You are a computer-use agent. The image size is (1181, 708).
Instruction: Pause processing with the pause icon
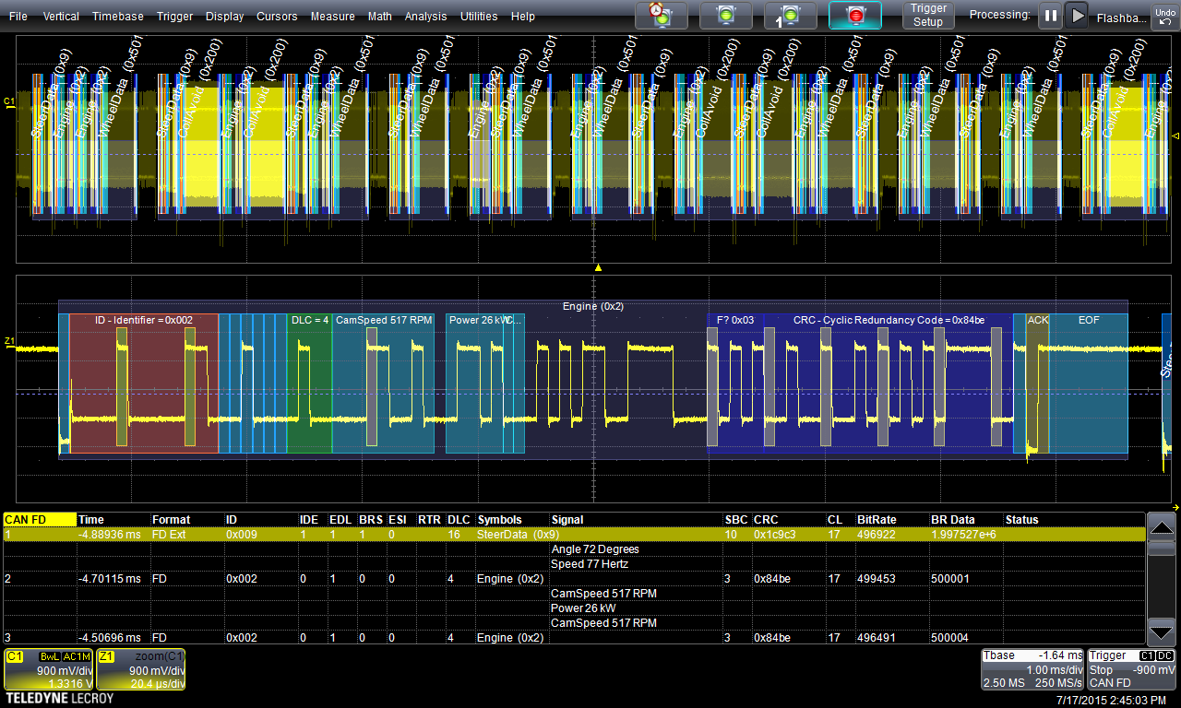coord(1050,16)
